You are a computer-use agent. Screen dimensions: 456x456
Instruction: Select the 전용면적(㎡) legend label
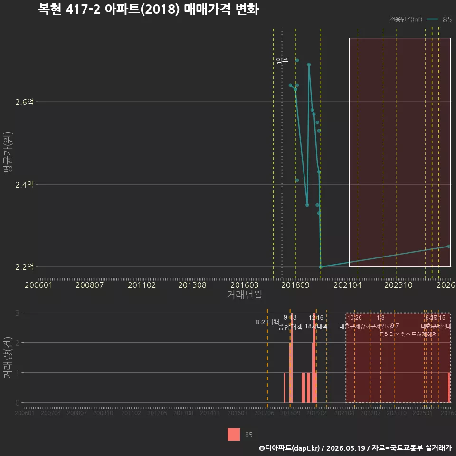coord(406,19)
